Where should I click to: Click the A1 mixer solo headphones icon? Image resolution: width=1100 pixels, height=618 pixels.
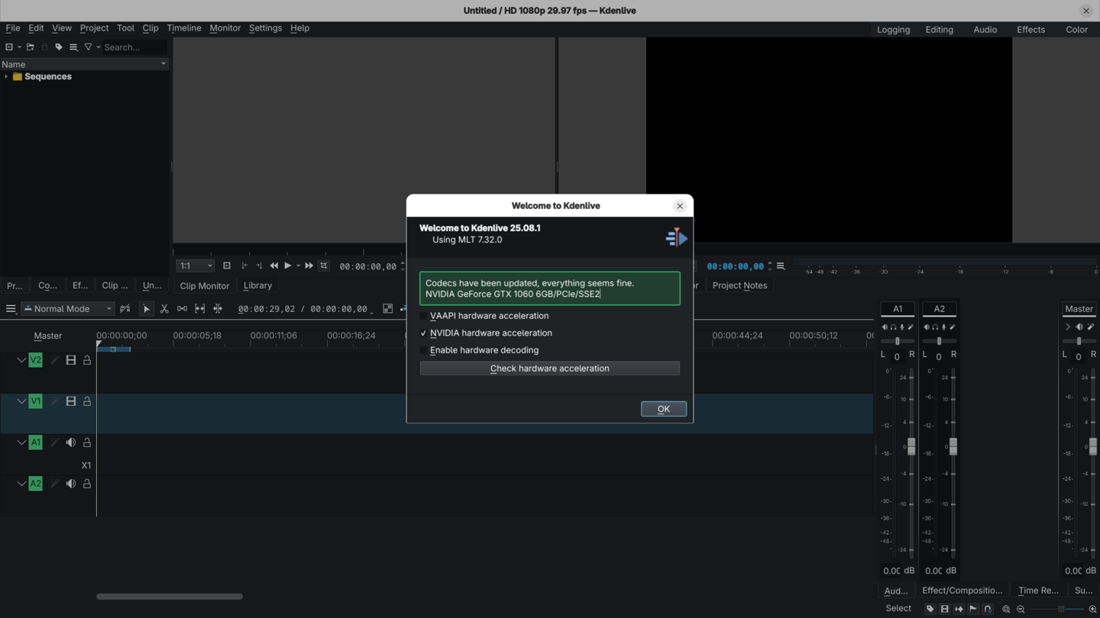893,327
